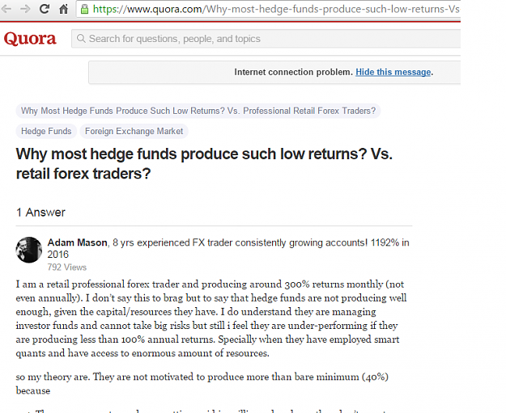
Task: Click Hide this message link
Action: click(x=393, y=72)
